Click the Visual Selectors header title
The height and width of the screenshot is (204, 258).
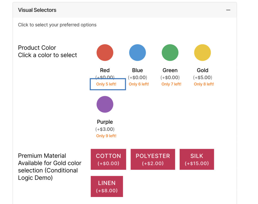(x=37, y=10)
